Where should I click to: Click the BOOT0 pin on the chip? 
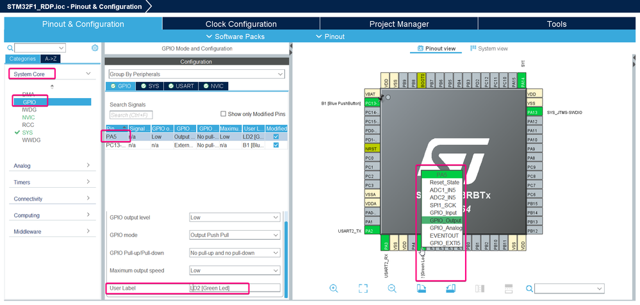coord(422,81)
